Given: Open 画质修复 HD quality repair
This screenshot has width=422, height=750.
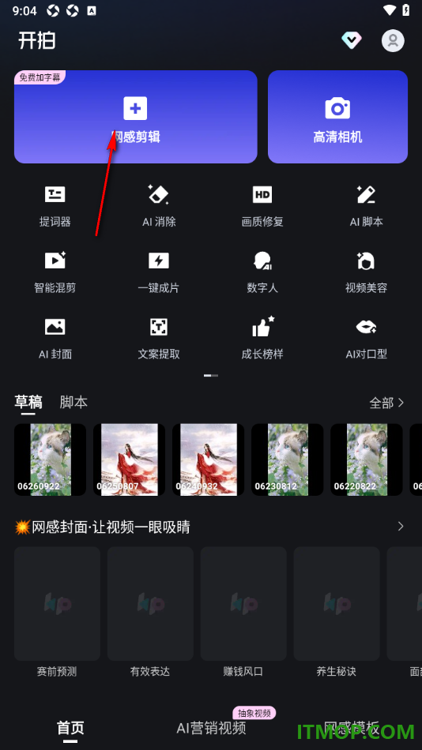Looking at the screenshot, I should point(262,206).
